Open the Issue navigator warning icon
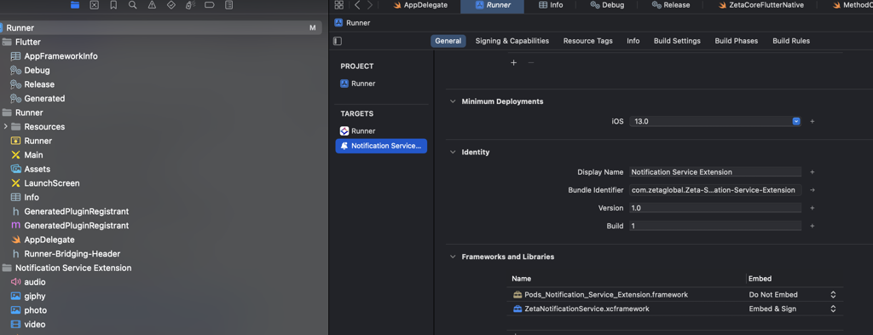 click(152, 5)
